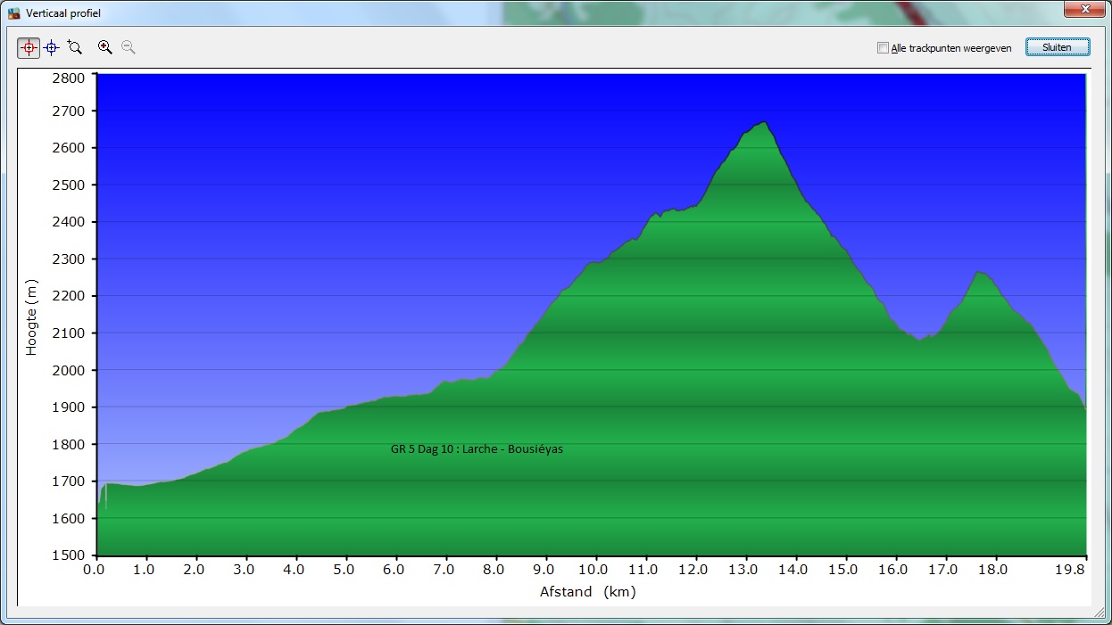Select the blue crosshair tool

(x=52, y=47)
